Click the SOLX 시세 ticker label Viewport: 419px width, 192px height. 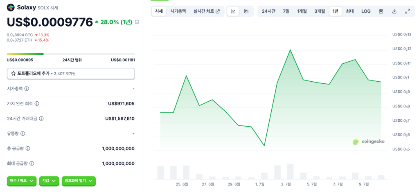[x=47, y=8]
